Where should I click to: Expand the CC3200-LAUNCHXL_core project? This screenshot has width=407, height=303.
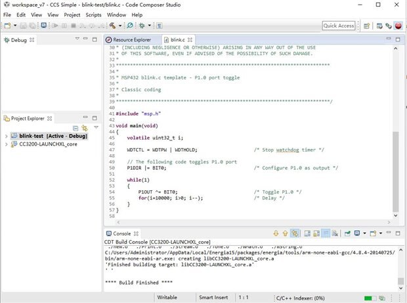coord(6,144)
